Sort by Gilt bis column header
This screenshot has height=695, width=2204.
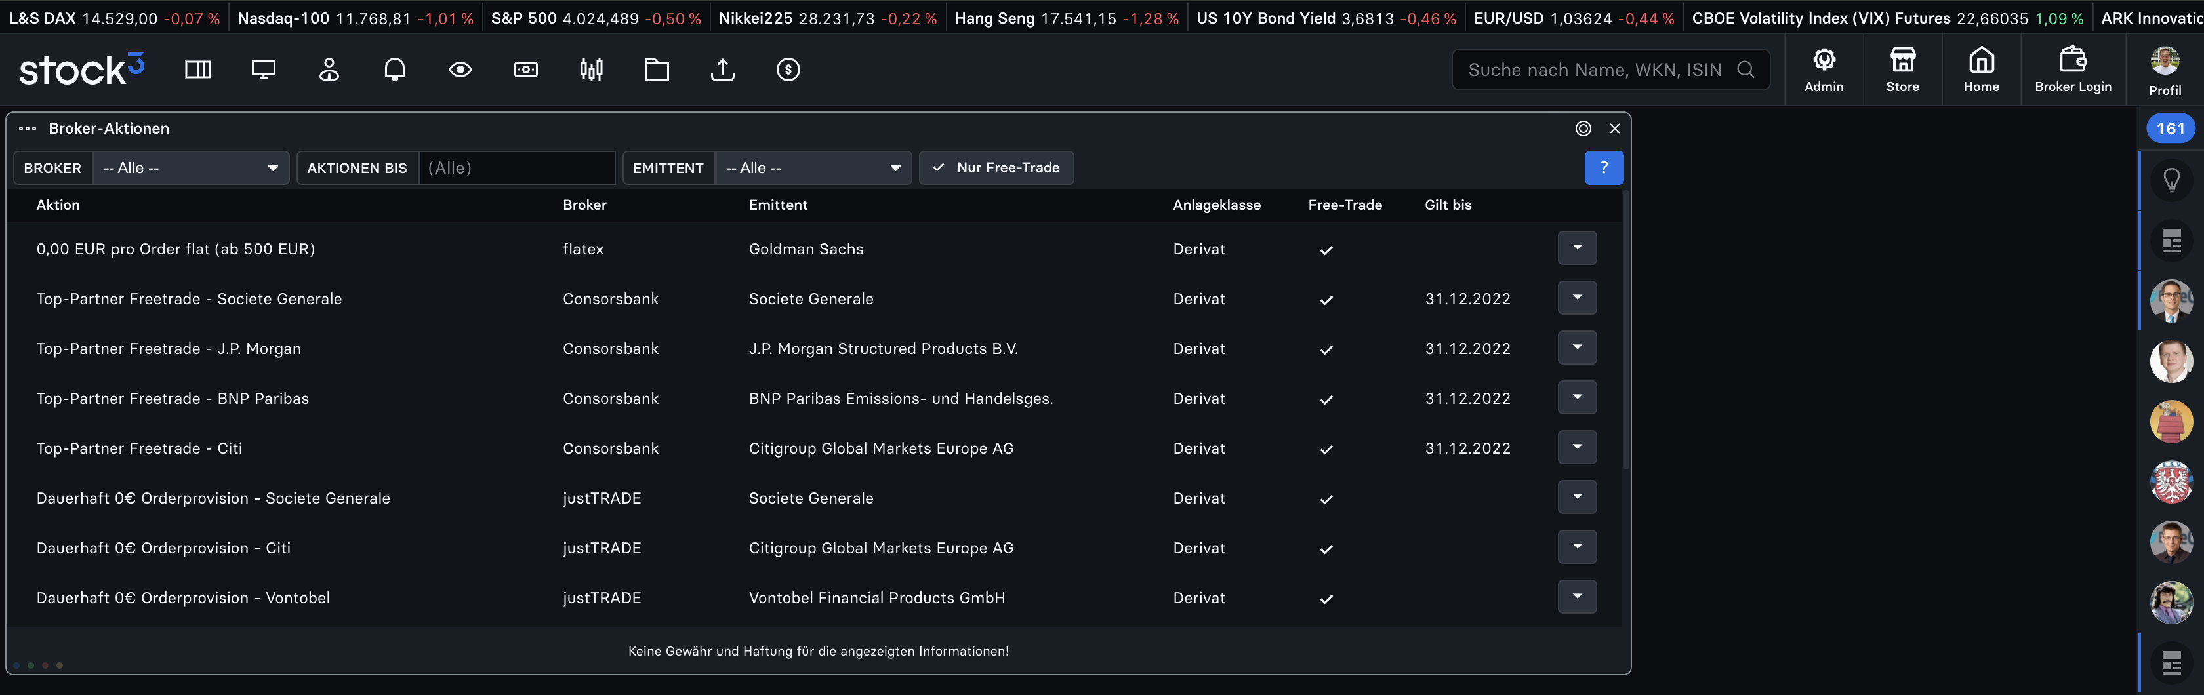click(1448, 205)
